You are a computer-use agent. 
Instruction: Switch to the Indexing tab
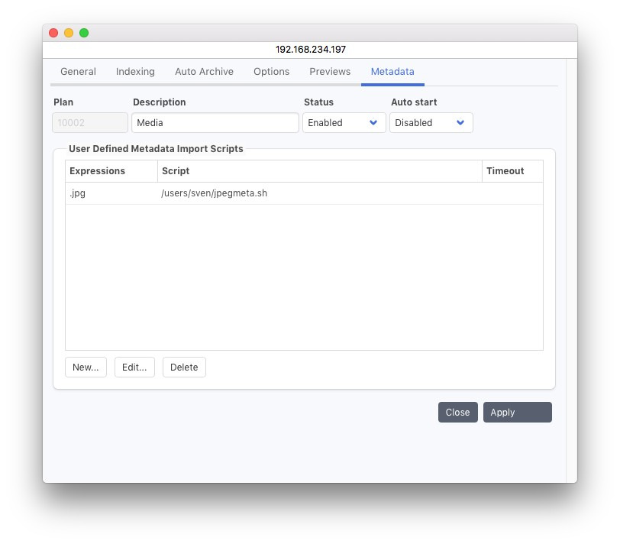[135, 72]
